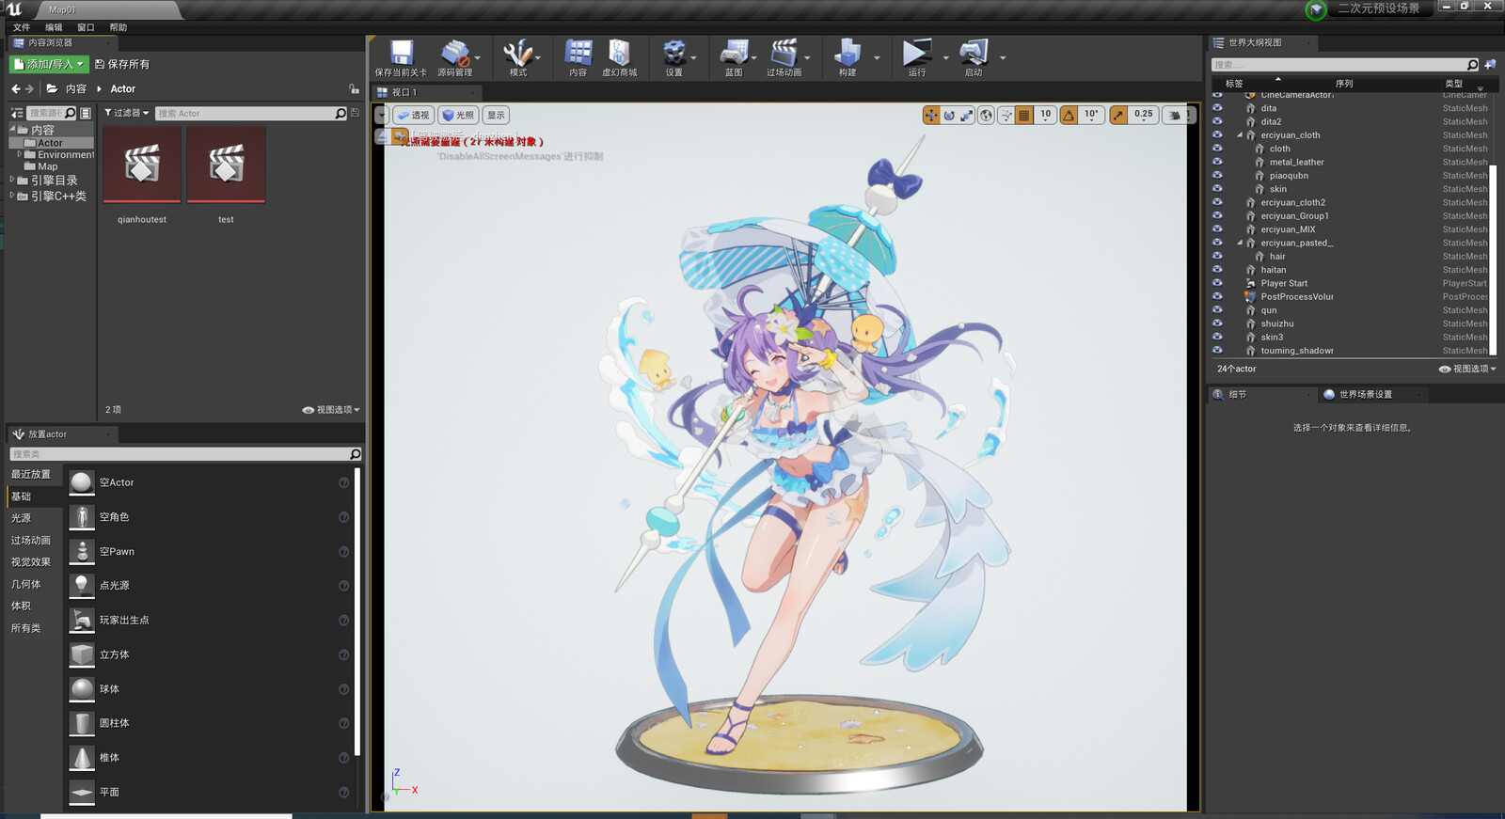The width and height of the screenshot is (1505, 819).
Task: Click the collections view icon beside path search
Action: click(86, 113)
